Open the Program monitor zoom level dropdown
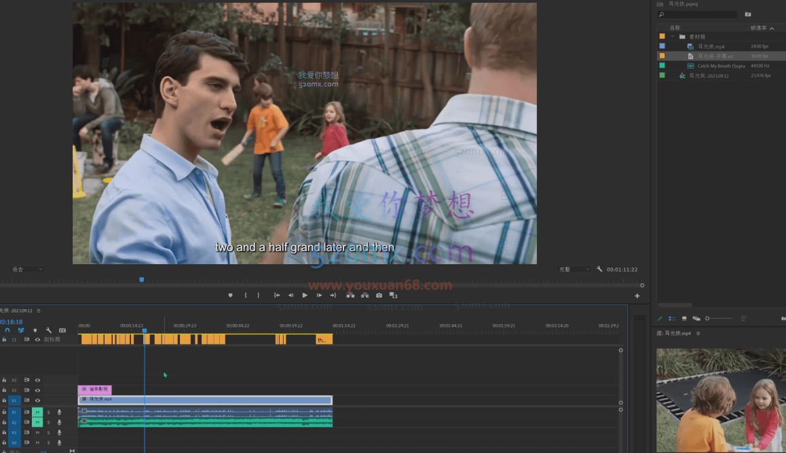 pyautogui.click(x=27, y=270)
